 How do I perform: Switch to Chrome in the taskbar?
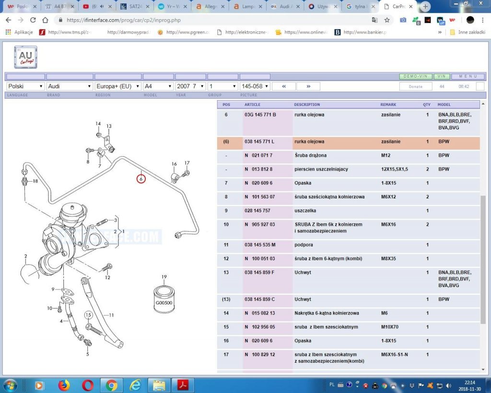[x=111, y=385]
